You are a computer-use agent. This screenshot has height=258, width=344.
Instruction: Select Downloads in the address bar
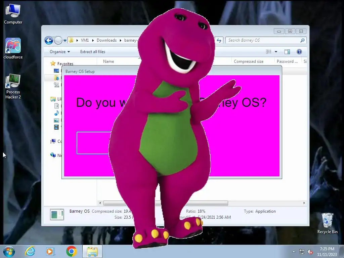pyautogui.click(x=106, y=40)
